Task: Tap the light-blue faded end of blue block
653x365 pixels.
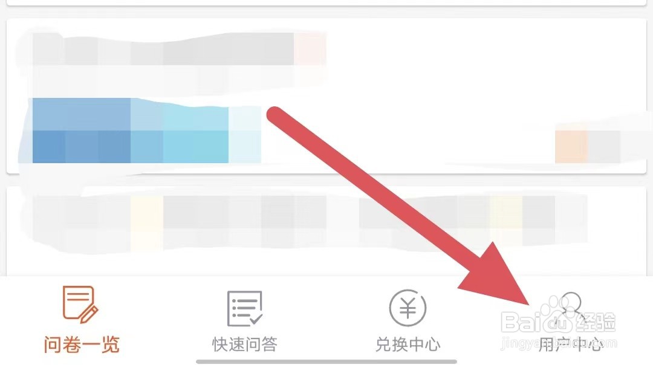Action: pos(245,134)
